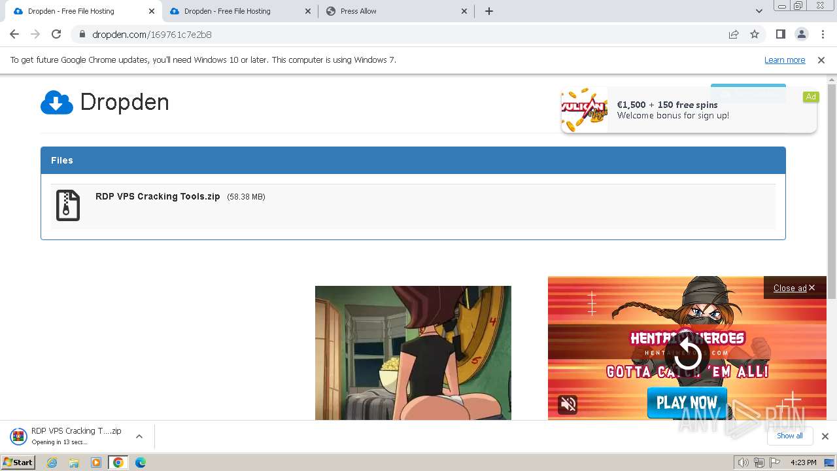The height and width of the screenshot is (471, 837).
Task: Launch Internet Explorer from taskbar
Action: tap(52, 462)
